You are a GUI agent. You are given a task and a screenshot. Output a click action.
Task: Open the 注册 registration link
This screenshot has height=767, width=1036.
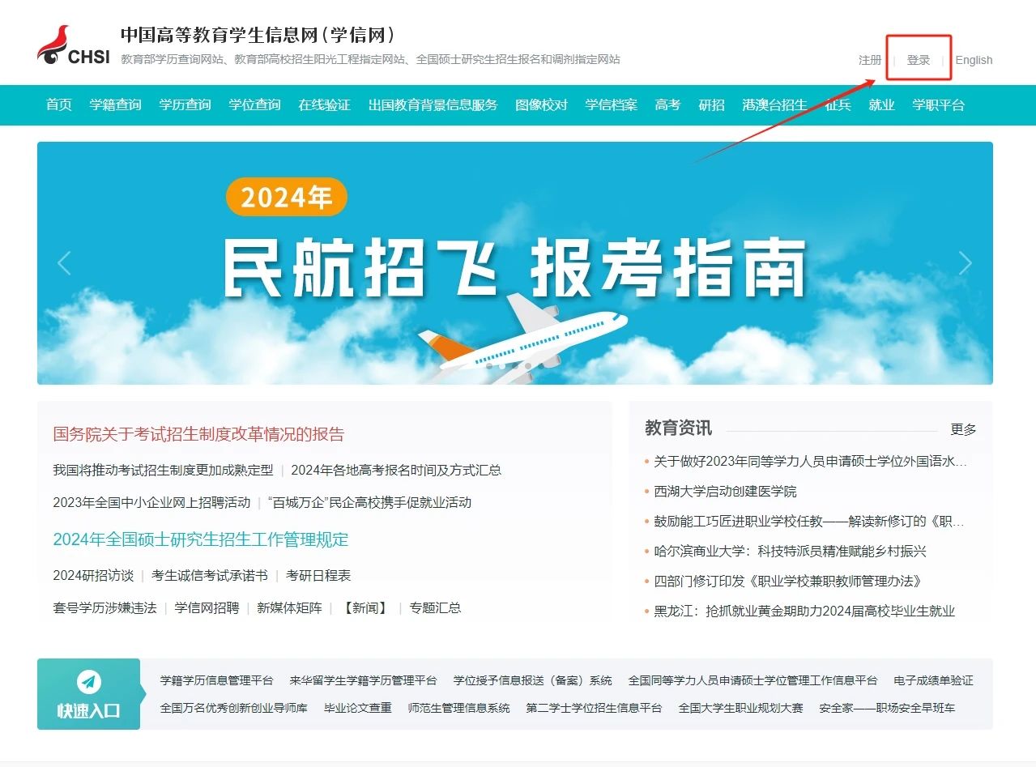870,60
